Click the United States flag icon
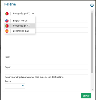 pyautogui.click(x=7, y=21)
